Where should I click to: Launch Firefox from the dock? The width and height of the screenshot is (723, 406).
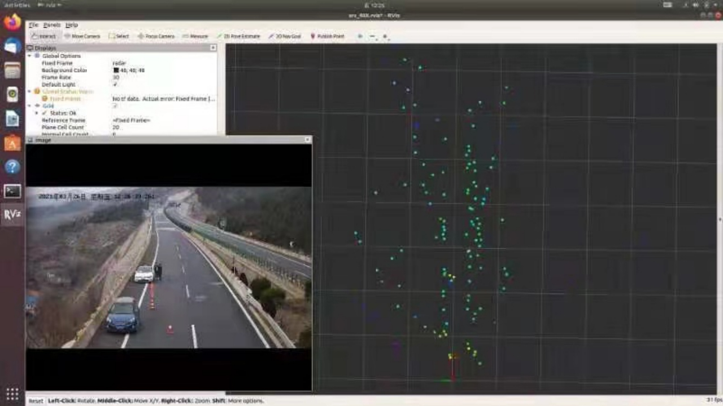pyautogui.click(x=12, y=23)
